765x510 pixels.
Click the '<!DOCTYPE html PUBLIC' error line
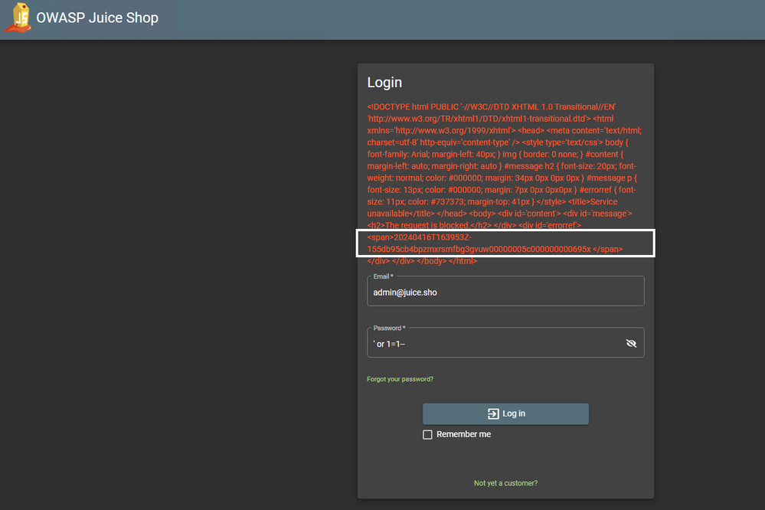(492, 107)
